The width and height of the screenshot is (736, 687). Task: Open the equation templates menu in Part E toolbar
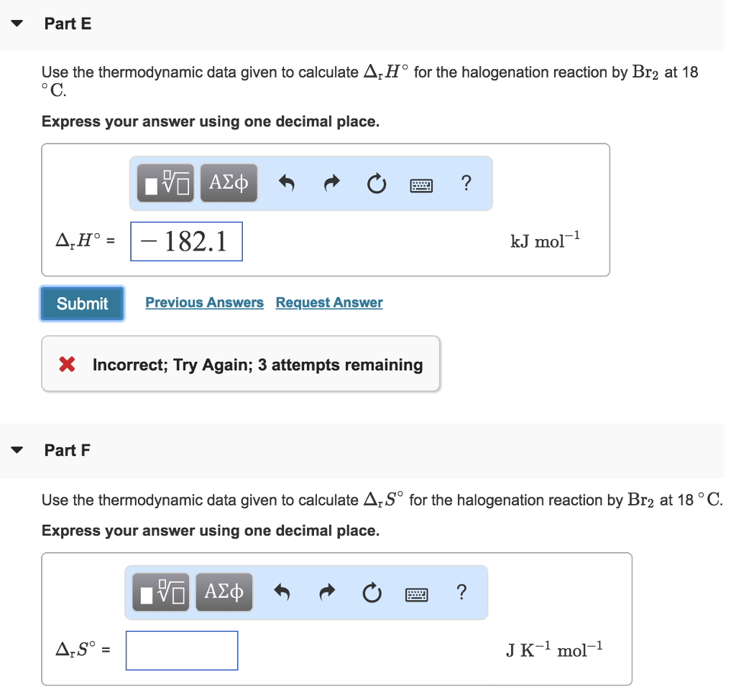coord(164,183)
